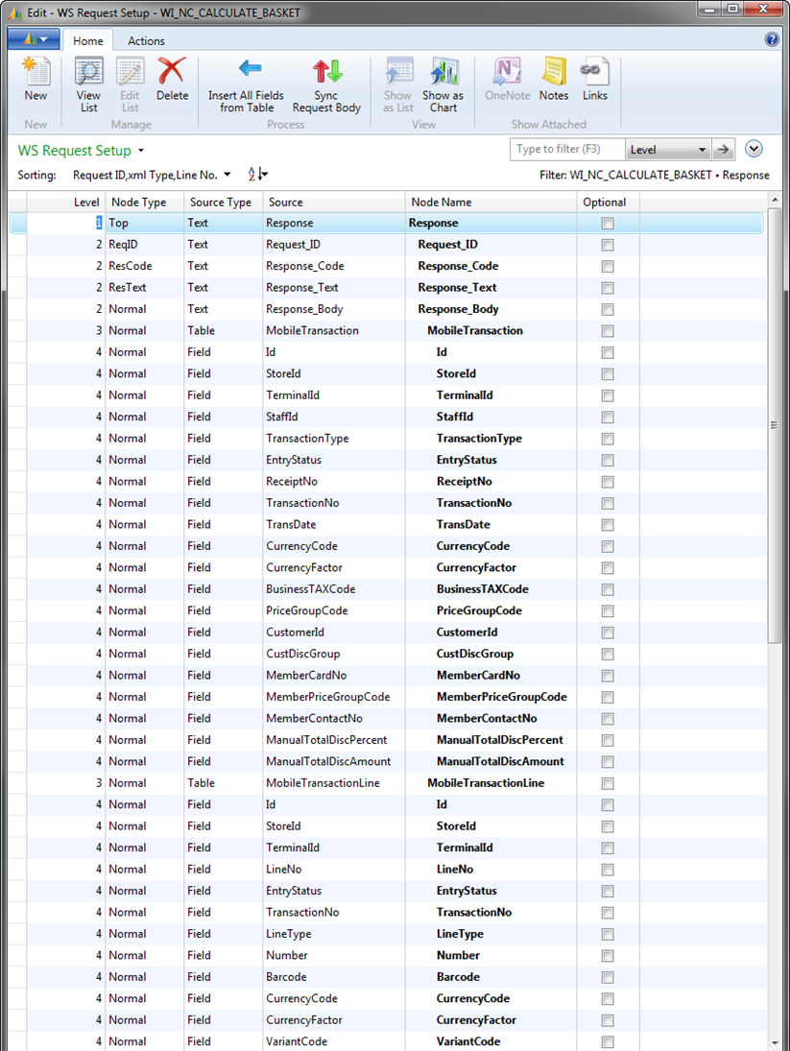Screen dimensions: 790x1051
Task: Click the help question mark icon
Action: point(772,40)
